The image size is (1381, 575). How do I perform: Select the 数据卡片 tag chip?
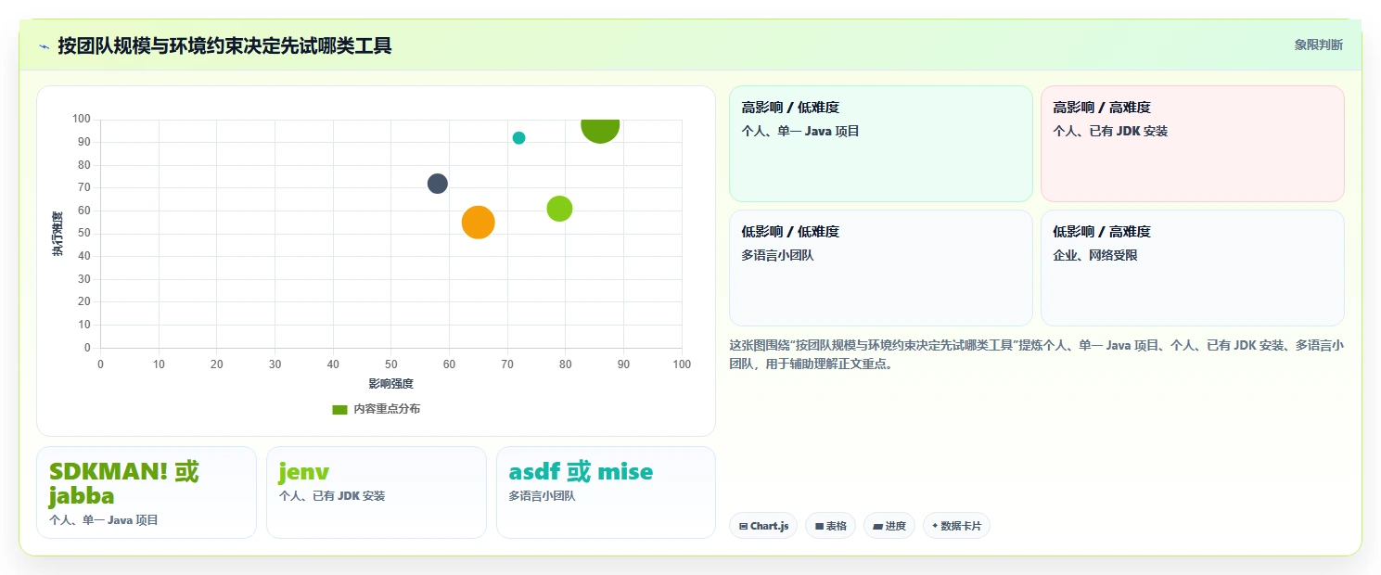pyautogui.click(x=956, y=526)
